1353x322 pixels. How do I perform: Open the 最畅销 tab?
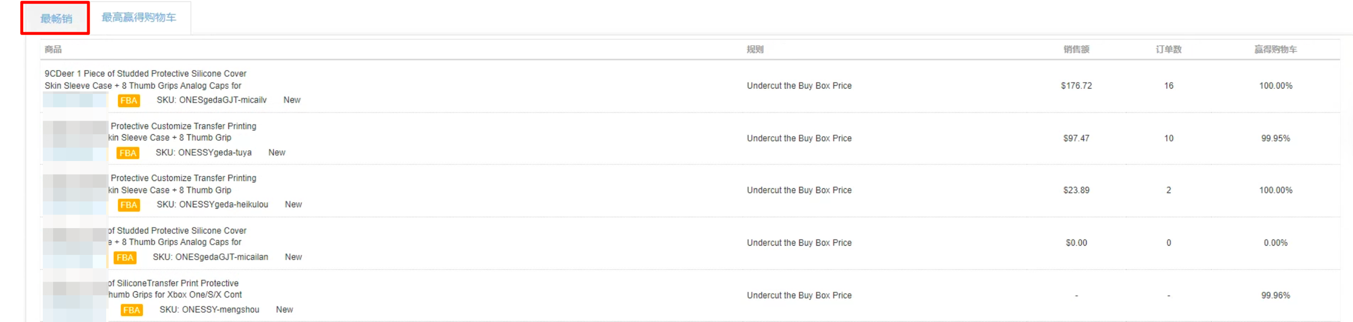56,18
